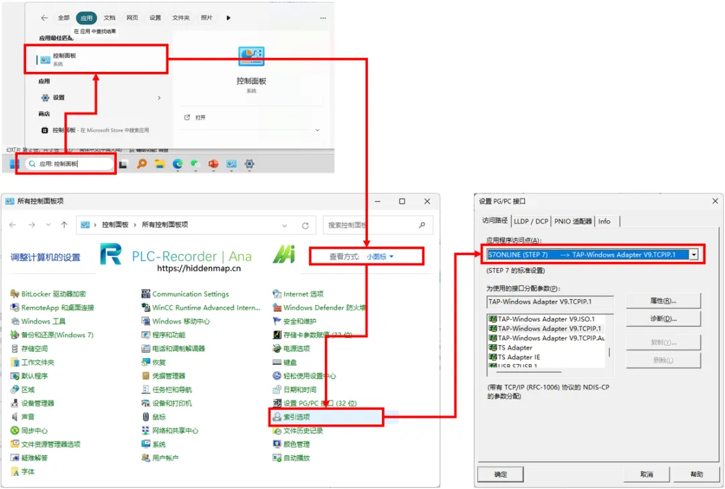Screen dimensions: 725x489
Task: Switch search filter to 全部 tab
Action: [64, 17]
